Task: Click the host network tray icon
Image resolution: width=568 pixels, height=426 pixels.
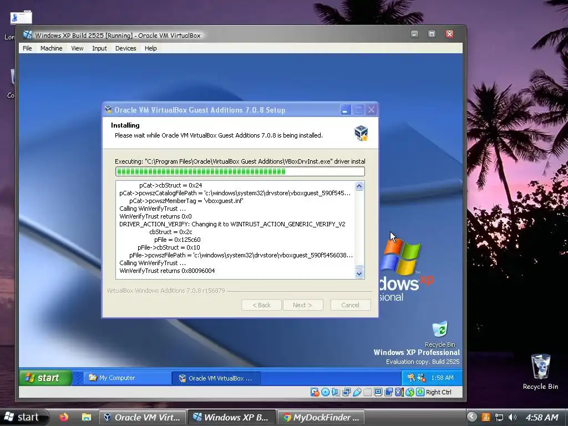Action: tap(499, 417)
